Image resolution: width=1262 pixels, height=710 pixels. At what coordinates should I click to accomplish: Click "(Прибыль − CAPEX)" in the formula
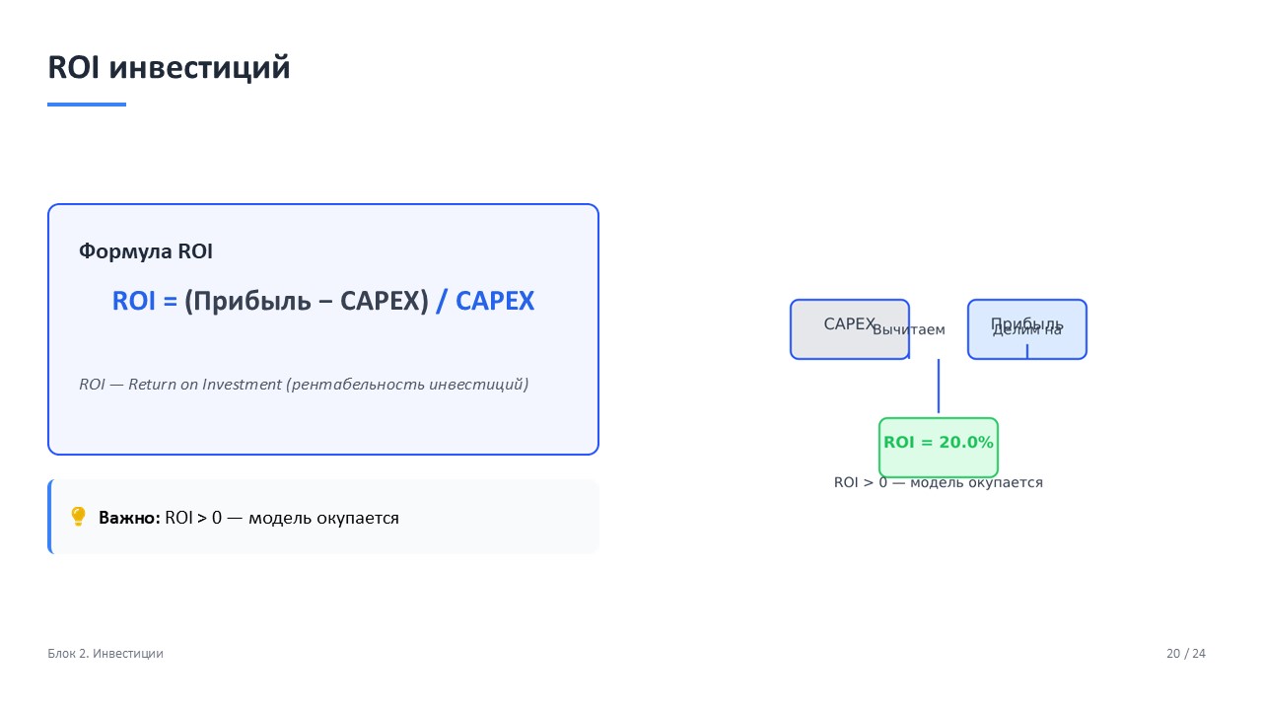[x=307, y=301]
